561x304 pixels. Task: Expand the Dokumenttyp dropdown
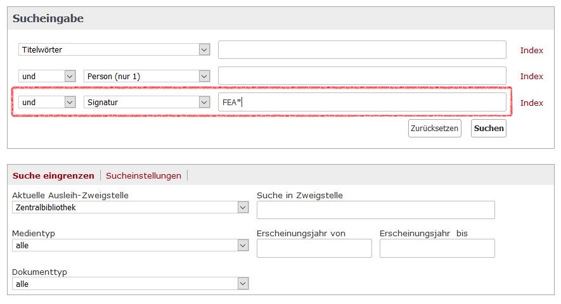[x=130, y=284]
